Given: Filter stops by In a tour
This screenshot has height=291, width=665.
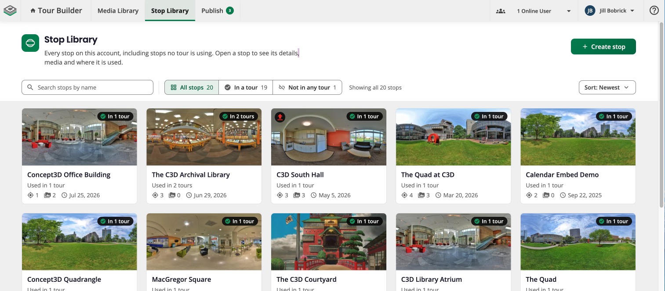Looking at the screenshot, I should click(x=246, y=87).
